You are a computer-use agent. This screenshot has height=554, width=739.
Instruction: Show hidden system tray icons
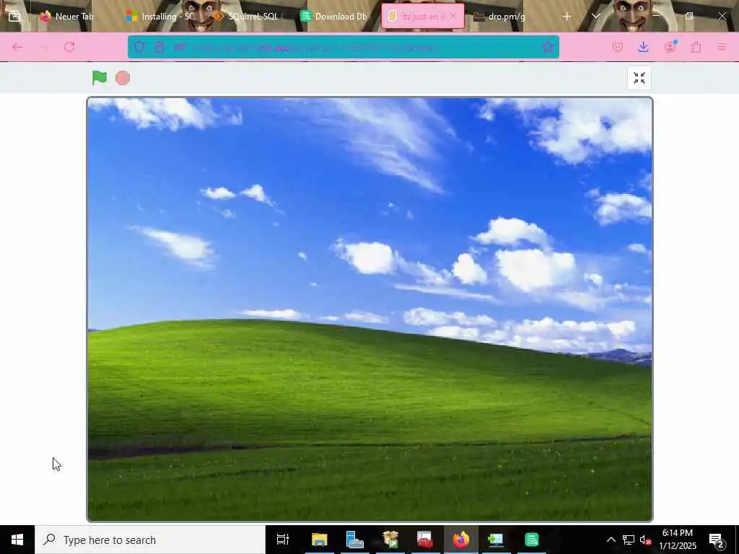click(x=611, y=540)
